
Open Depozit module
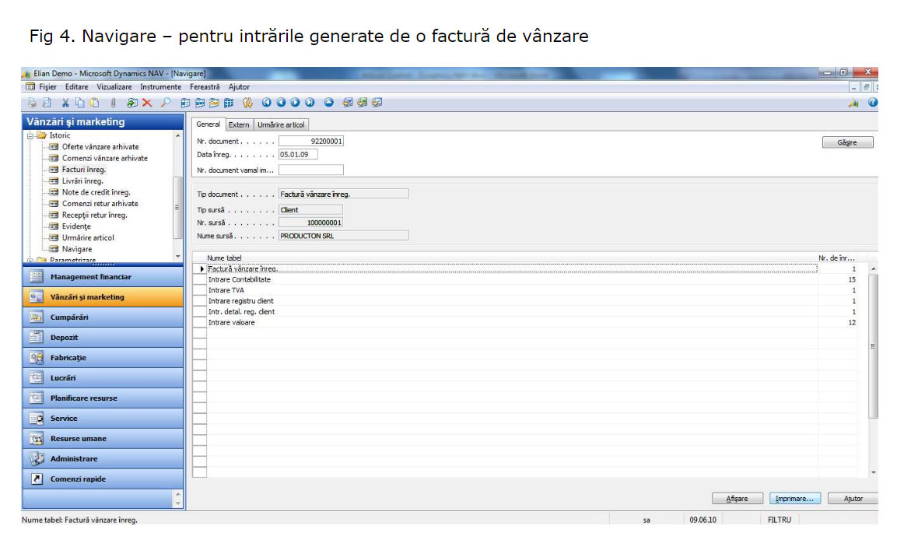click(x=103, y=338)
